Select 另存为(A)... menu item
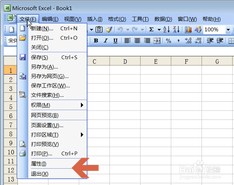The image size is (234, 185). (52, 67)
